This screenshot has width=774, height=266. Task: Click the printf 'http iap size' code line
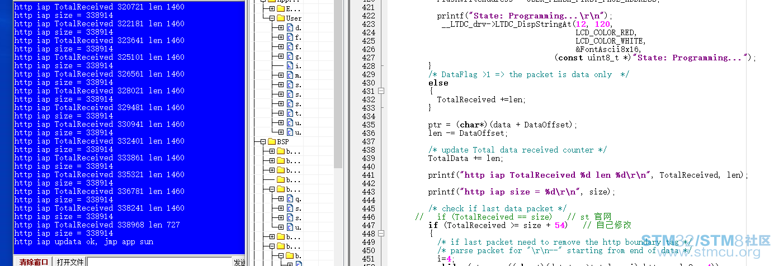tap(522, 192)
